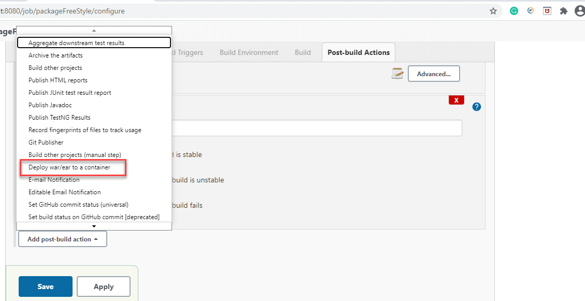This screenshot has height=301, width=585.
Task: Click the browser address bar URL
Action: 63,11
